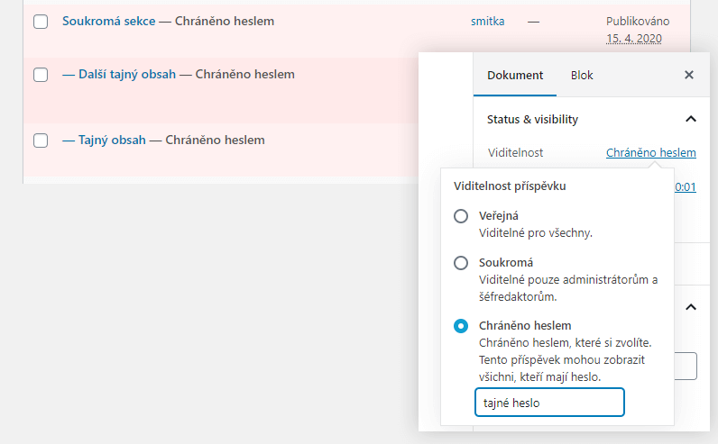Tick the Další tajný obsah checkbox
Viewport: 718px width, 444px height.
pyautogui.click(x=41, y=75)
